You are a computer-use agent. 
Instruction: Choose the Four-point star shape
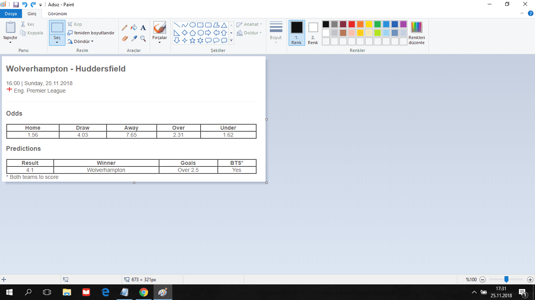[185, 41]
